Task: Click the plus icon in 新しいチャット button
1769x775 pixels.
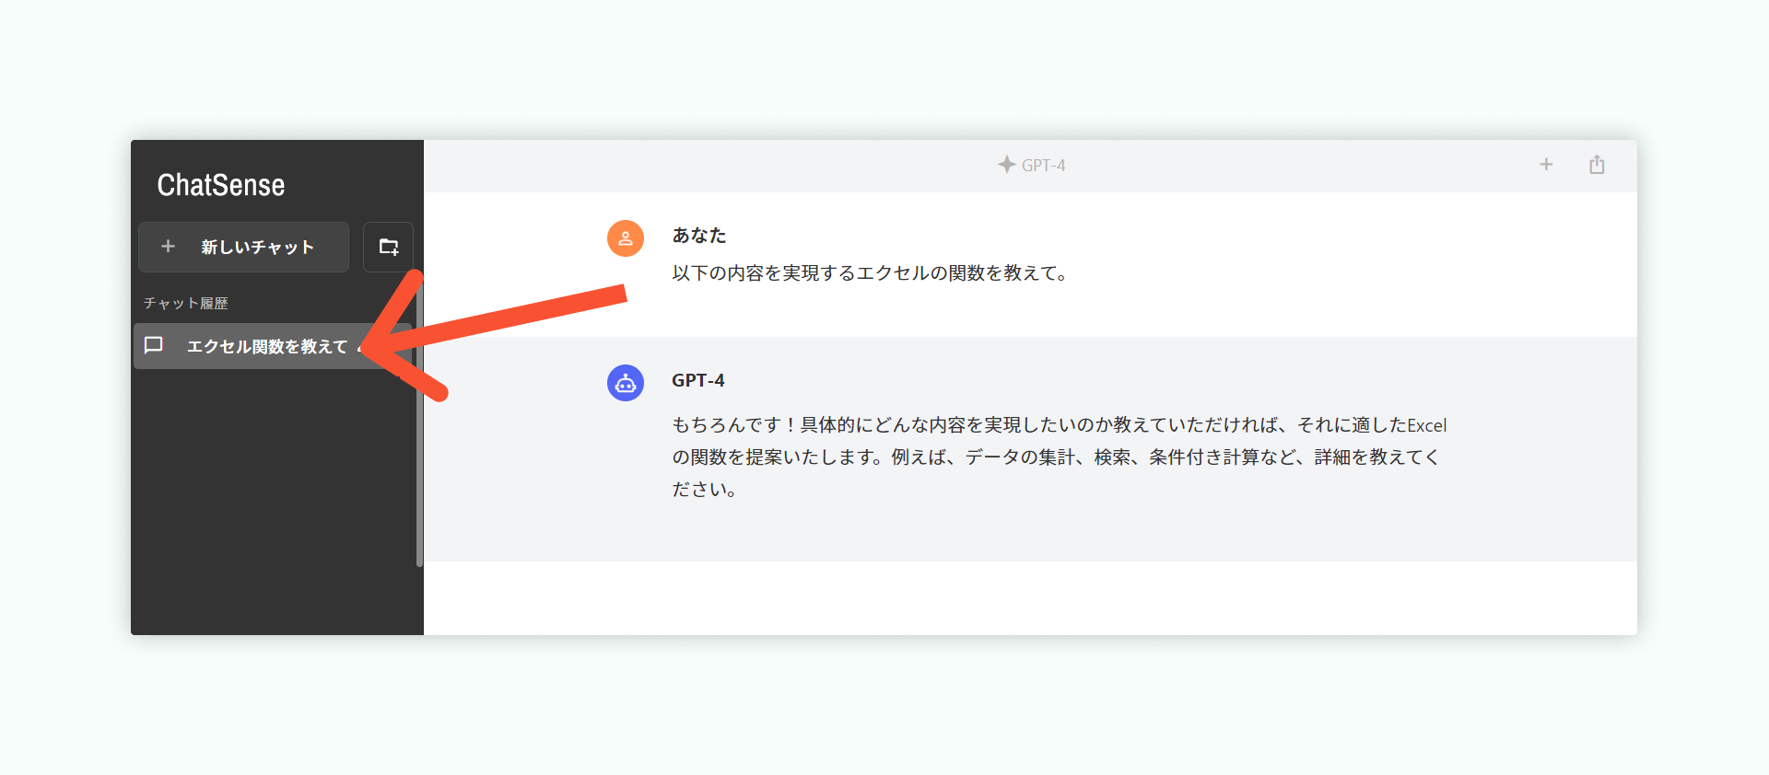Action: click(x=168, y=247)
